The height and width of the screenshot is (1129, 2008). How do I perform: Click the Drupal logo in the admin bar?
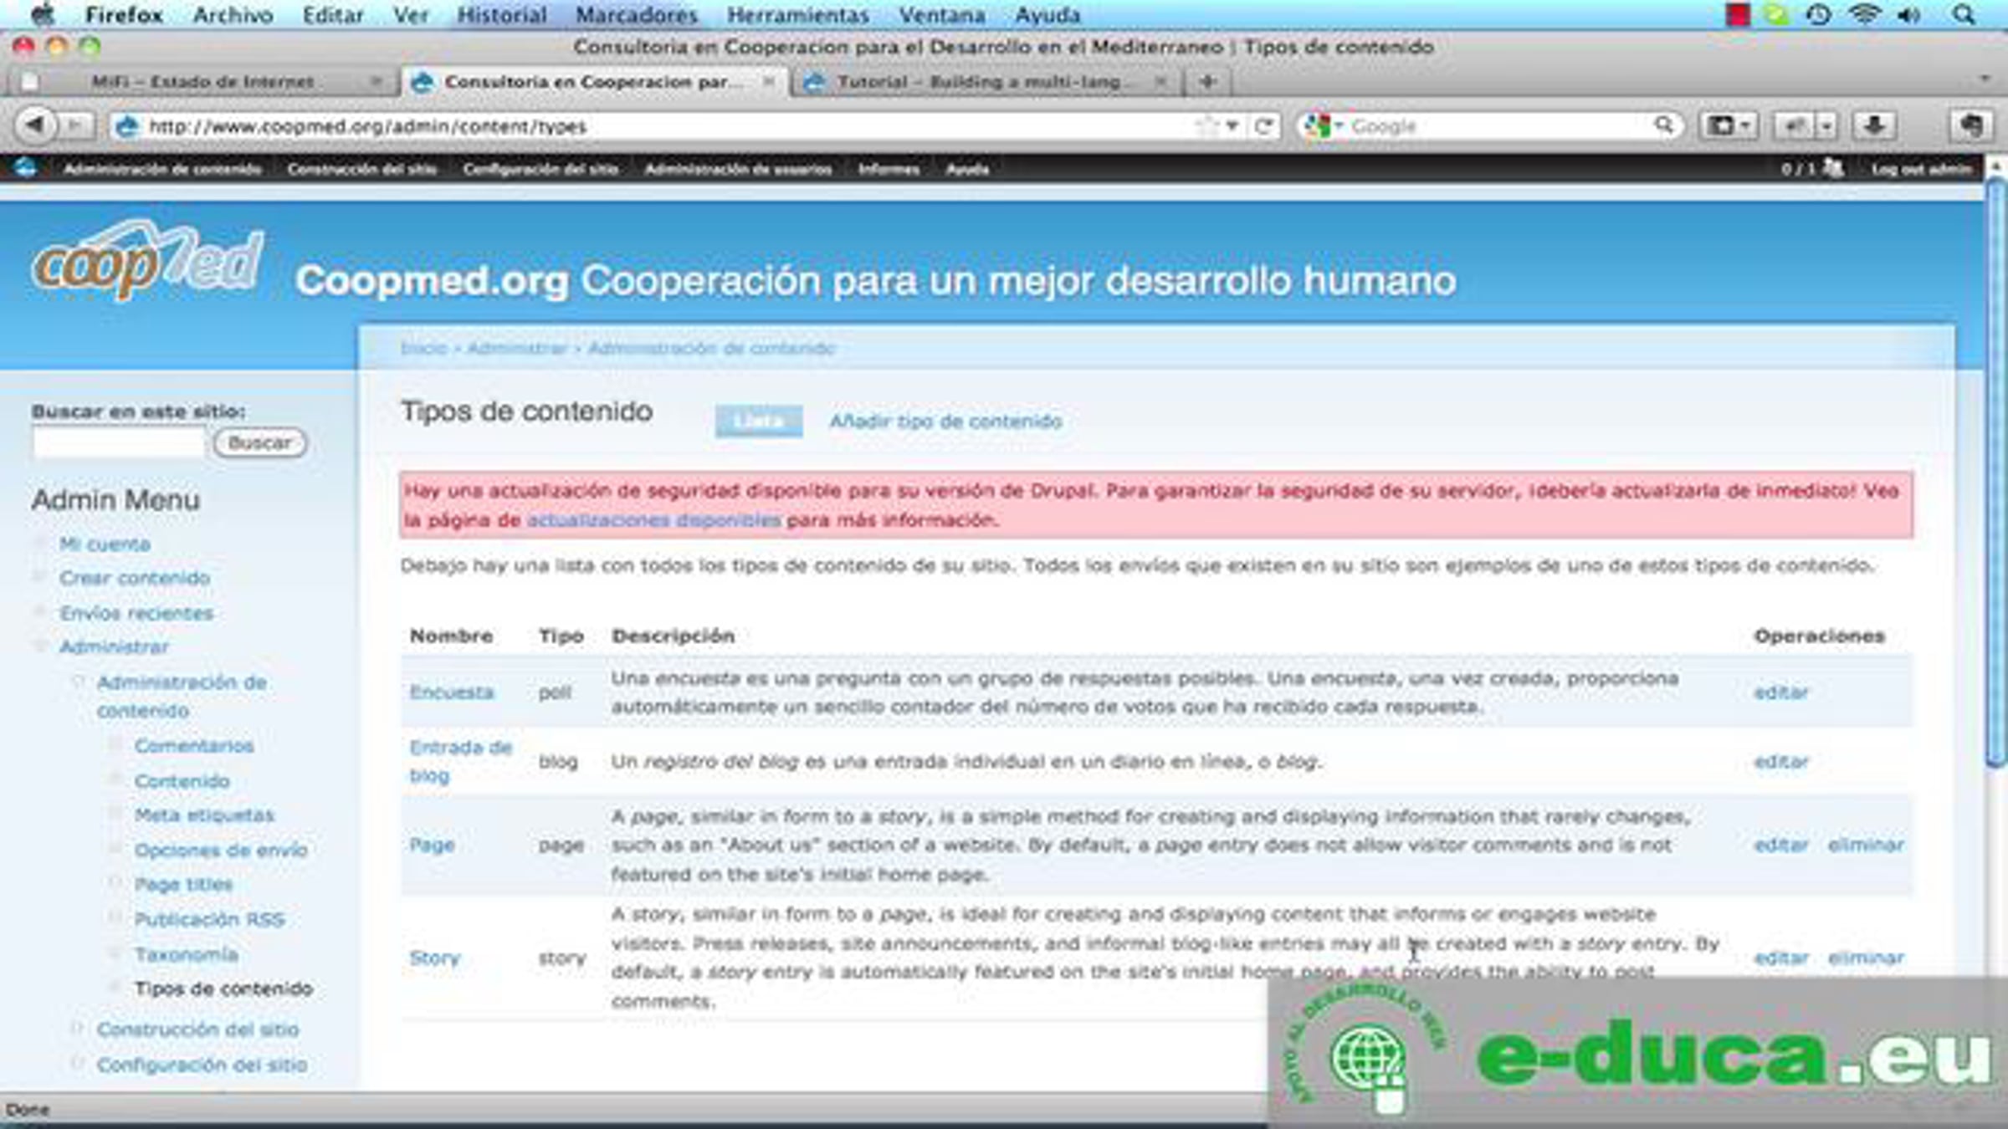pyautogui.click(x=25, y=168)
